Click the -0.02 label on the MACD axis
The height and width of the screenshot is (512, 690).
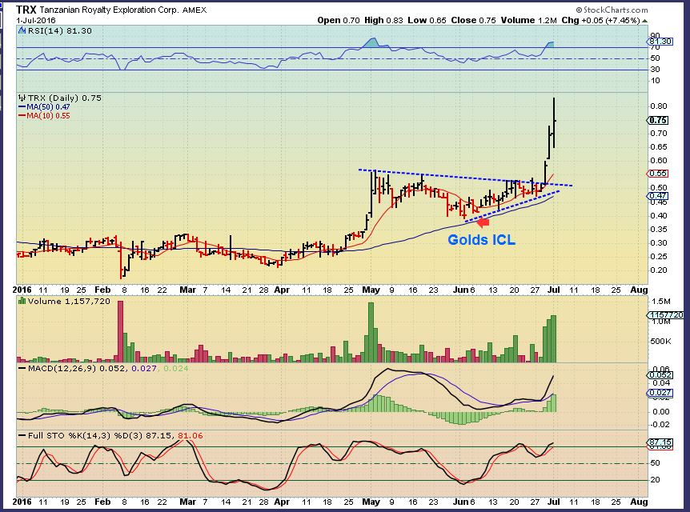pyautogui.click(x=660, y=425)
